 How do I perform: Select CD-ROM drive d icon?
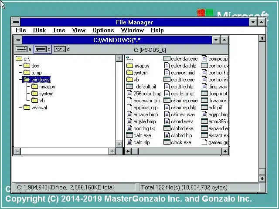pos(60,49)
